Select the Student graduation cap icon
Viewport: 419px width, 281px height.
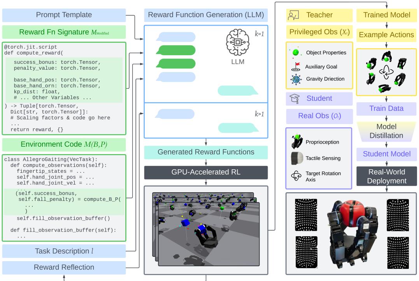pyautogui.click(x=295, y=98)
